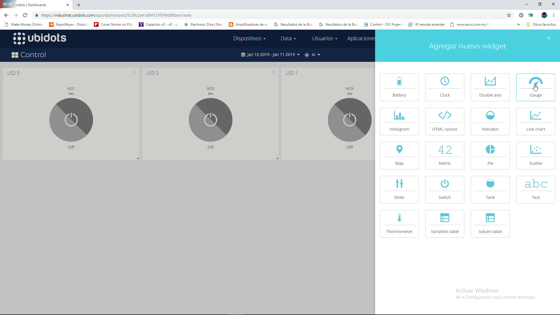Toggle the LED 2 power switch
This screenshot has height=315, width=560.
[210, 120]
